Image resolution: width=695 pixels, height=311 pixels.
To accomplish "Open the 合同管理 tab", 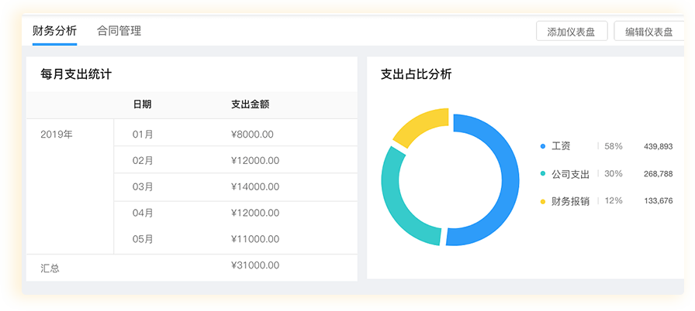I will click(119, 31).
